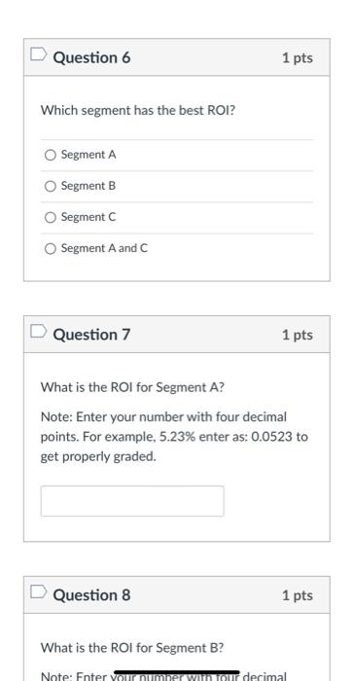Flag Question 6 for review
Viewport: 354px width, 681px height.
38,54
